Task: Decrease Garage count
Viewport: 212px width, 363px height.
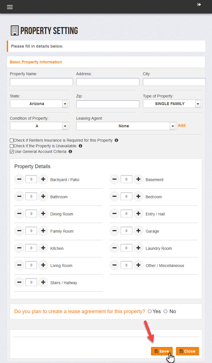Action: 114,231
